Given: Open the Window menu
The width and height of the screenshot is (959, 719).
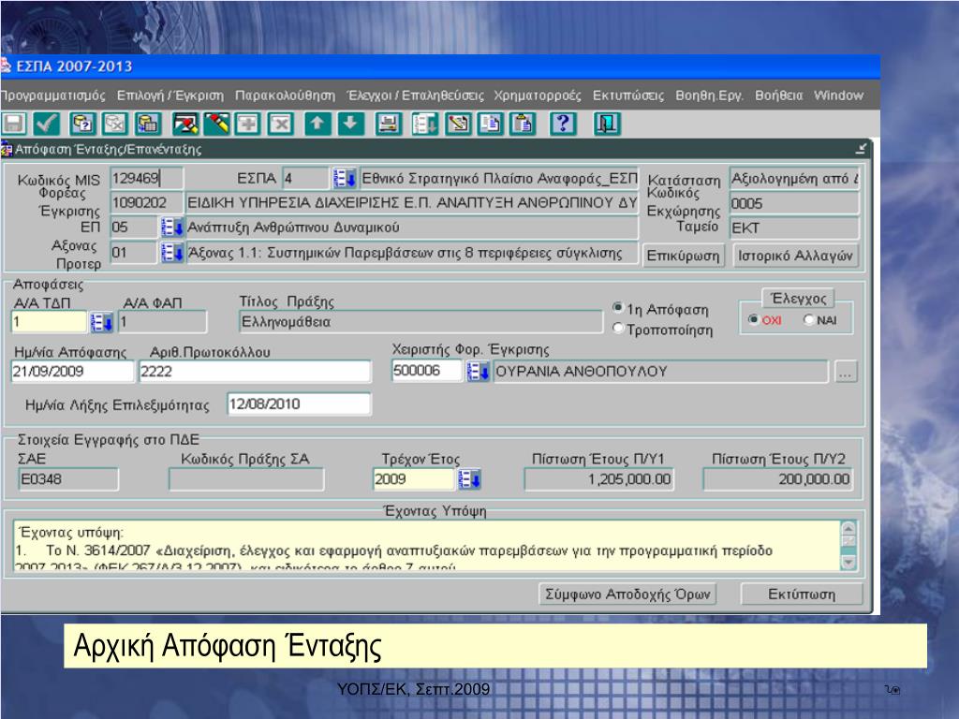Looking at the screenshot, I should pyautogui.click(x=838, y=95).
